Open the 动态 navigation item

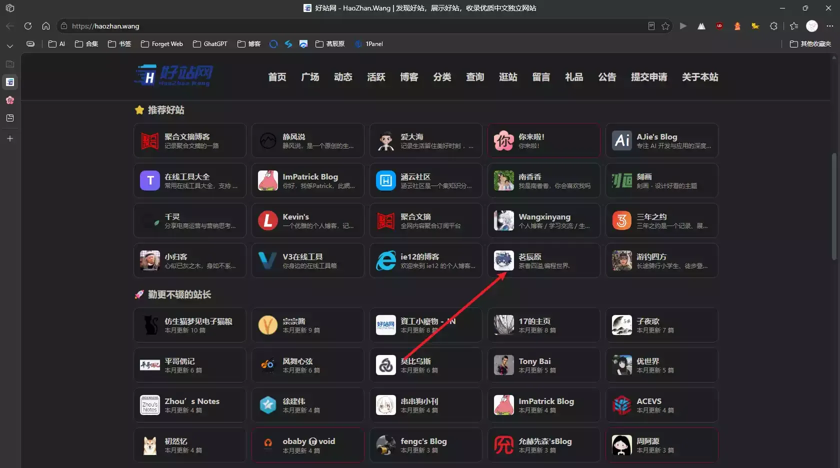pos(343,77)
